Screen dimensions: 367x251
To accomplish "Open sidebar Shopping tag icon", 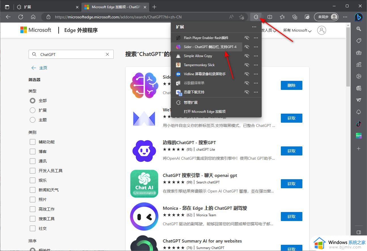I will click(x=359, y=41).
